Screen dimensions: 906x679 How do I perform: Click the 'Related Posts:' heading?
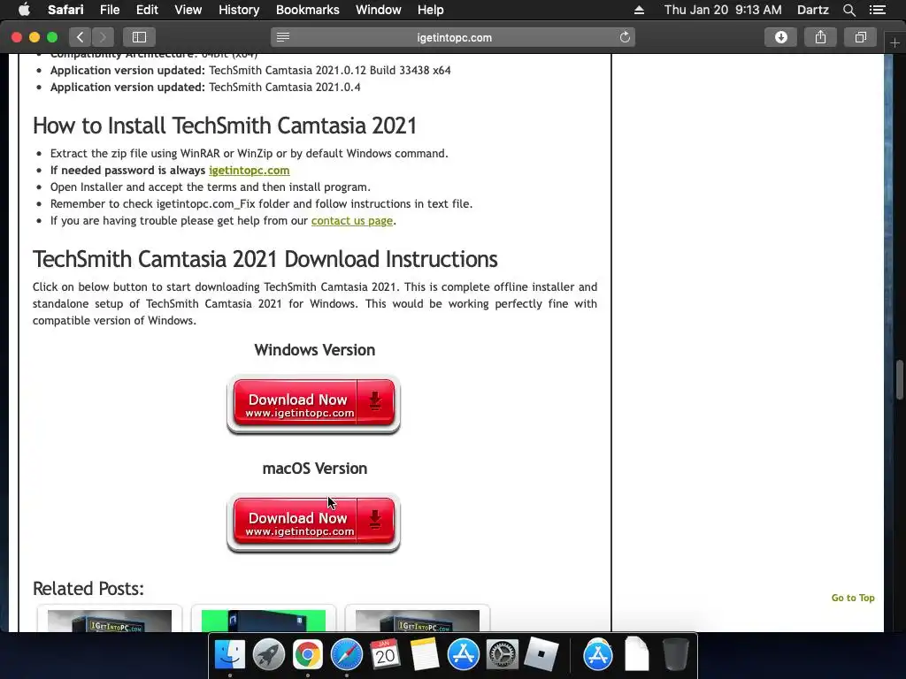pos(88,588)
